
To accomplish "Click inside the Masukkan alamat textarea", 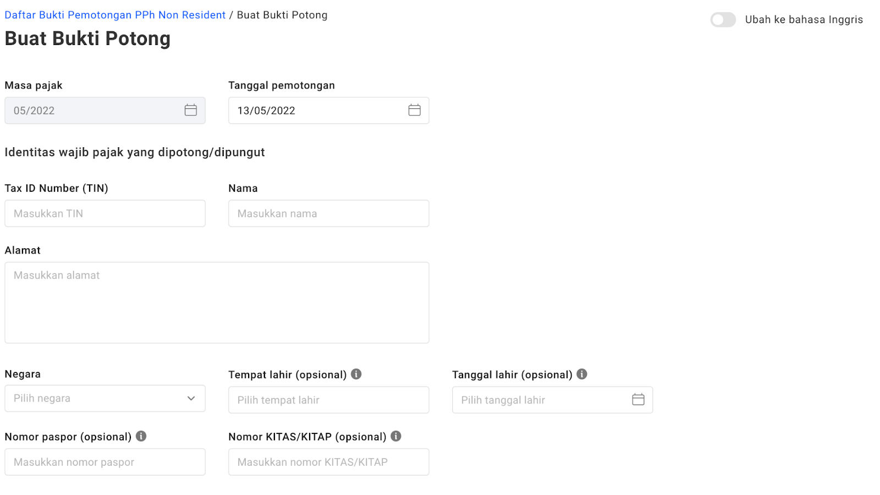I will (217, 303).
